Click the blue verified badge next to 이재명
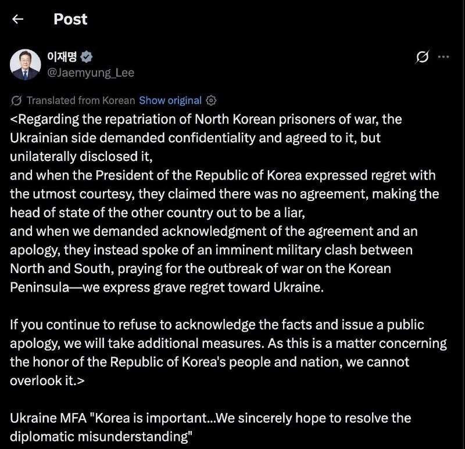This screenshot has height=449, width=465. [x=86, y=57]
